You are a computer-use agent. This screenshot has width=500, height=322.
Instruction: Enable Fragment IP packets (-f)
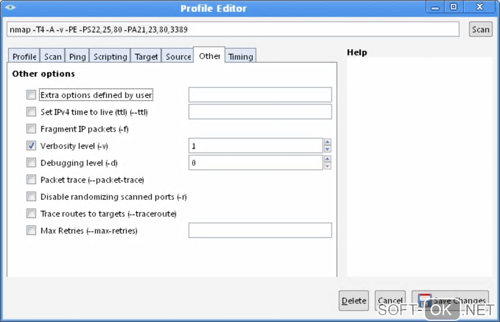[31, 129]
